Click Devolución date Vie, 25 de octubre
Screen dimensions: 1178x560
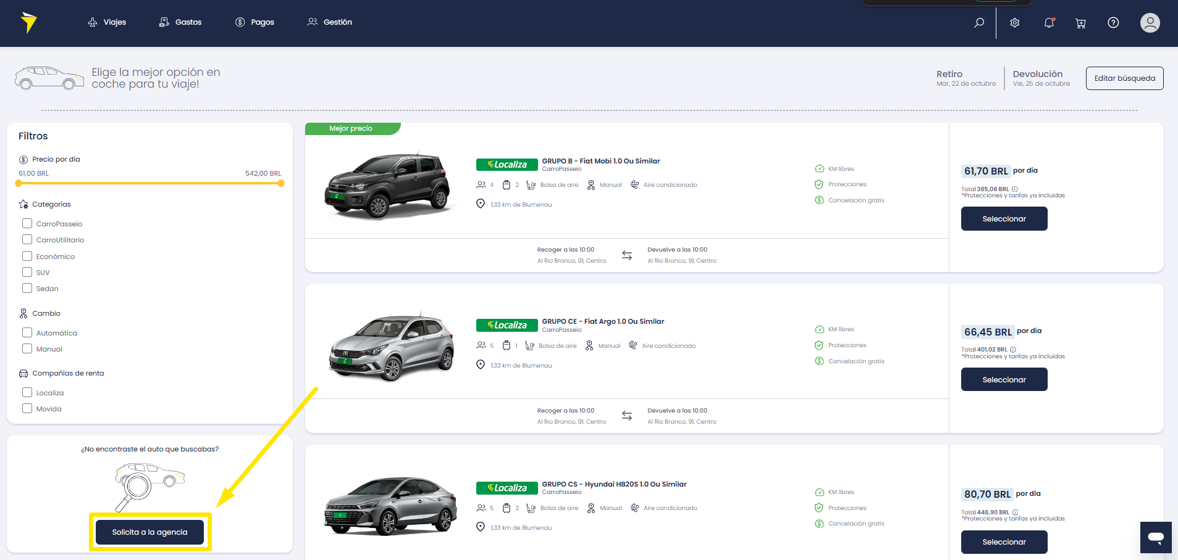[1041, 84]
